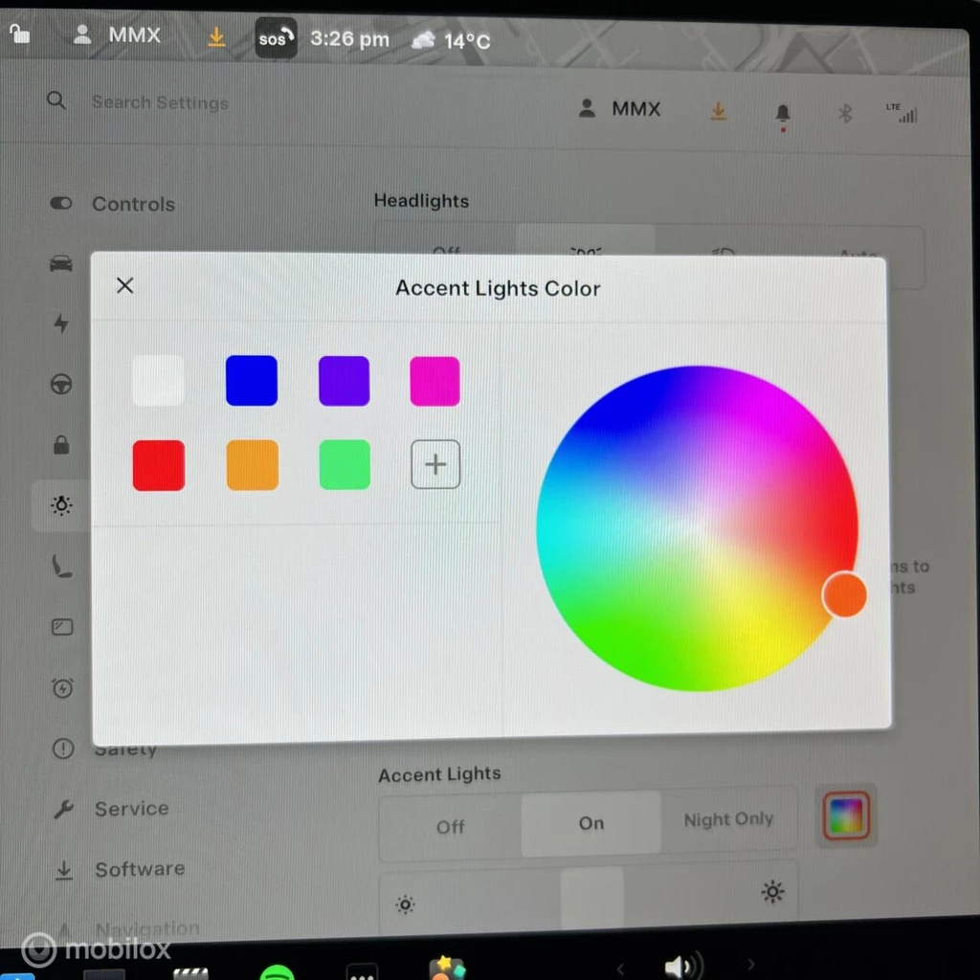Pick the purple preset color

tap(344, 381)
